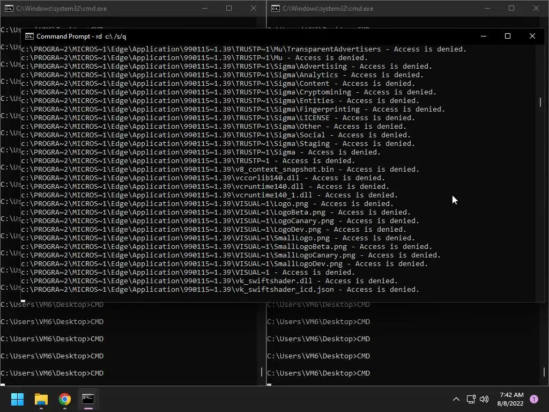Click the LogoBeta.png access denied line
Viewport: 549px width, 412px height.
click(216, 212)
